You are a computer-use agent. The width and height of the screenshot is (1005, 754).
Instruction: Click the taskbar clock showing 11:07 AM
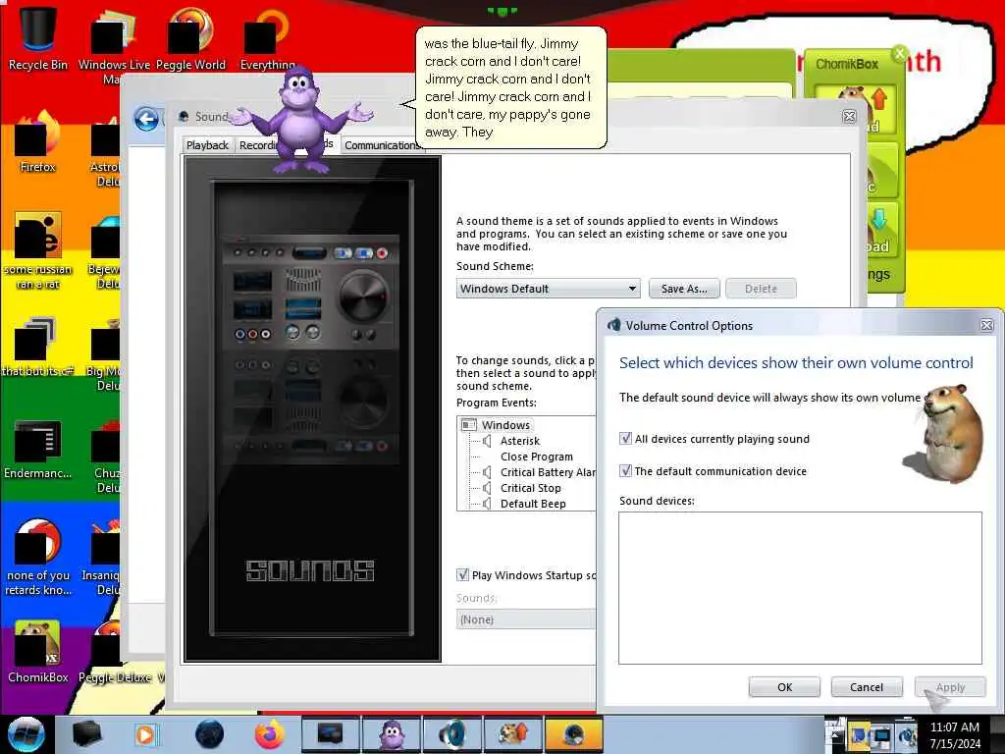pyautogui.click(x=955, y=734)
